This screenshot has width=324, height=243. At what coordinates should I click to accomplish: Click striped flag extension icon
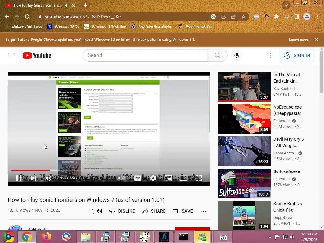point(256,16)
